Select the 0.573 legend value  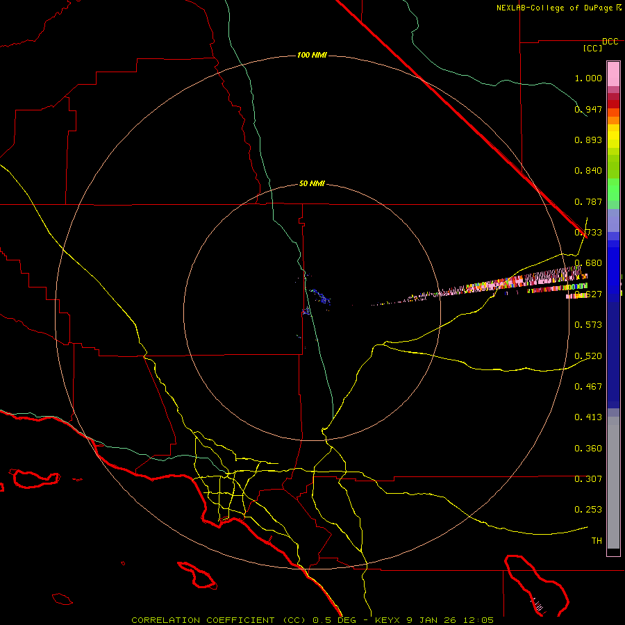588,324
